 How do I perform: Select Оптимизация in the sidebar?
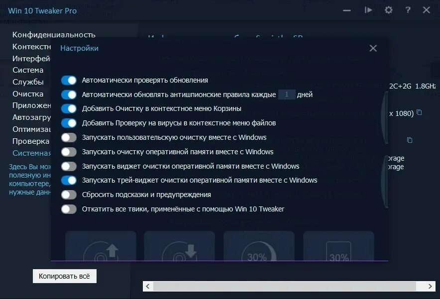tap(31, 129)
